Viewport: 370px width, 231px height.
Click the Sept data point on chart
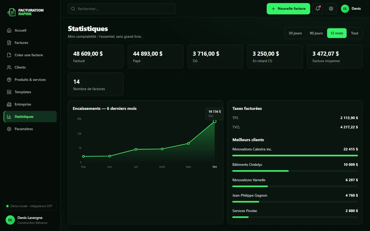click(188, 143)
